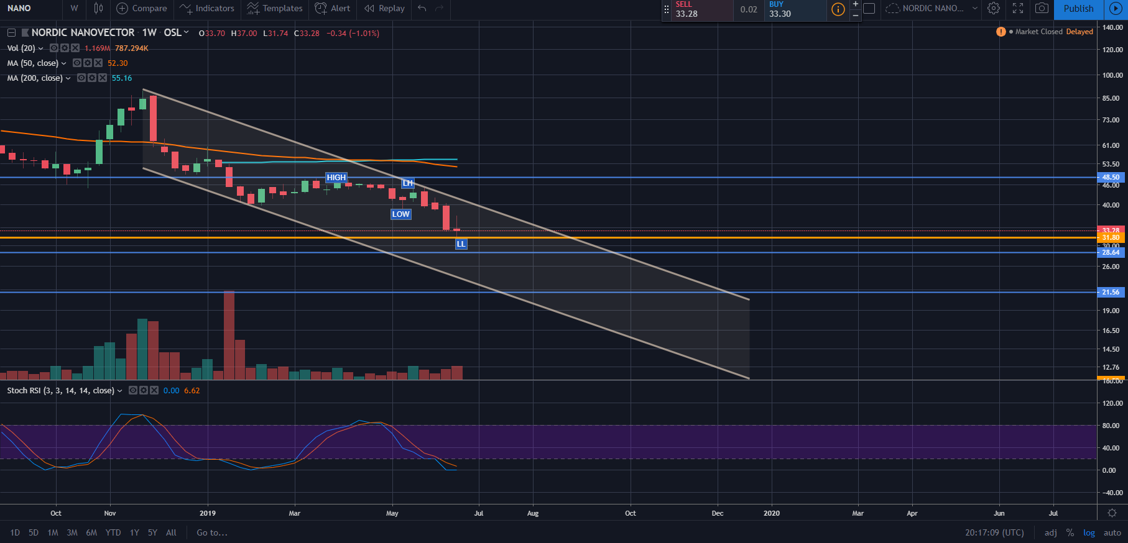Select the All time range
1128x543 pixels.
171,532
